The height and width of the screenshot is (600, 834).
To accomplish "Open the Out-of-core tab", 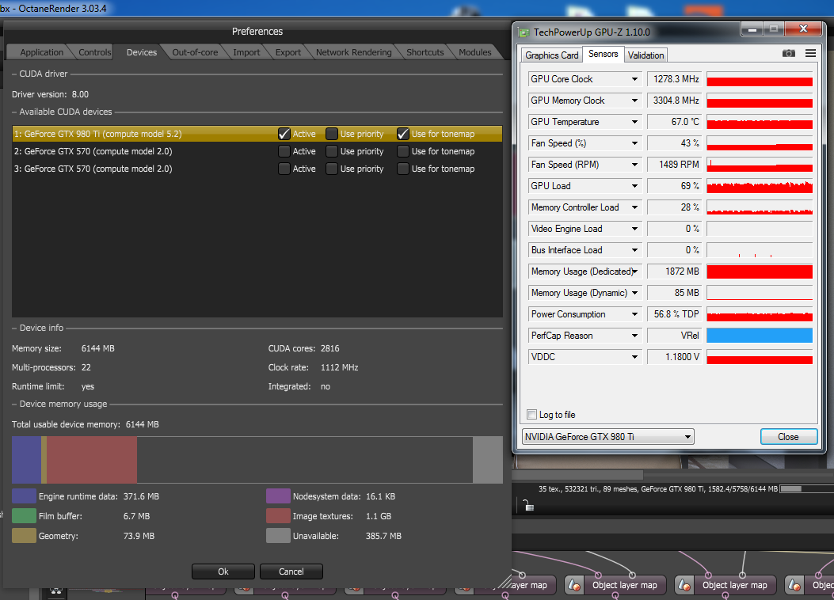I will tap(195, 52).
